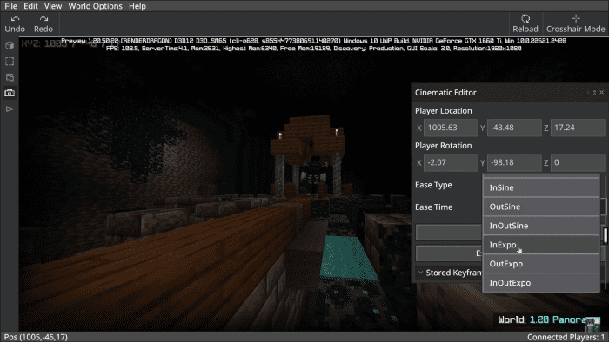
Task: Click the partly hidden button starting with E
Action: (x=449, y=253)
